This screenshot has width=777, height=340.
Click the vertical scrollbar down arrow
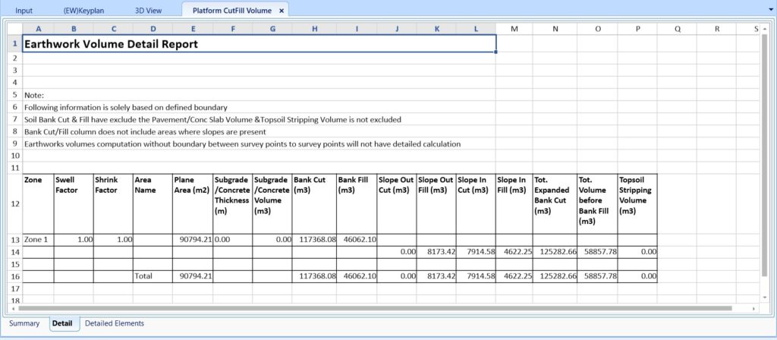[x=764, y=297]
